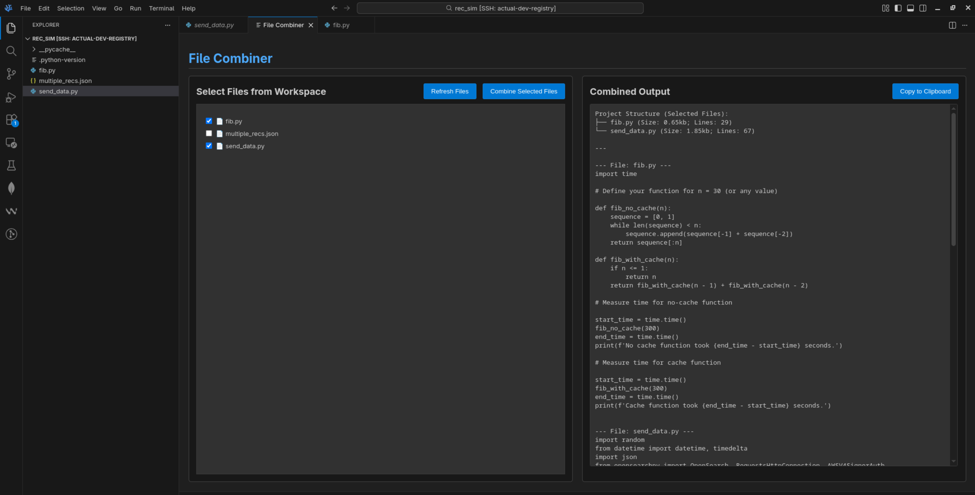
Task: Open Source Control view
Action: coord(11,74)
